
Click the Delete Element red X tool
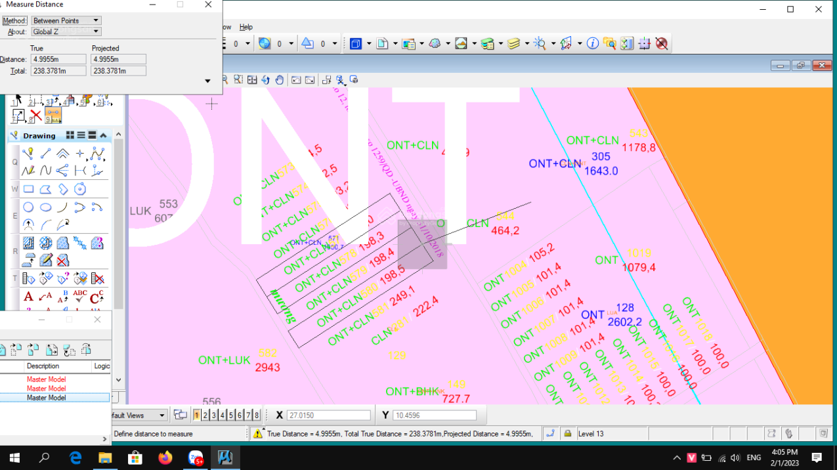point(36,116)
